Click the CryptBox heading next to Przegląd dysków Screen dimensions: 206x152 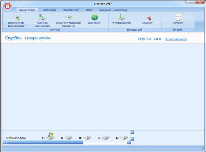tap(13, 38)
